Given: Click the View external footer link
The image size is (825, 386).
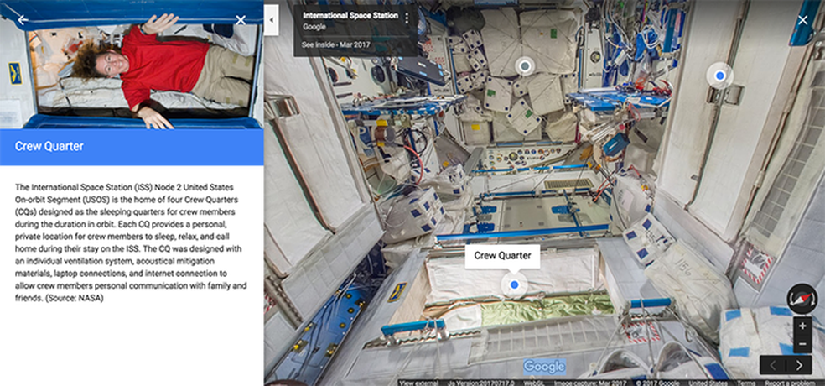Looking at the screenshot, I should coord(419,383).
